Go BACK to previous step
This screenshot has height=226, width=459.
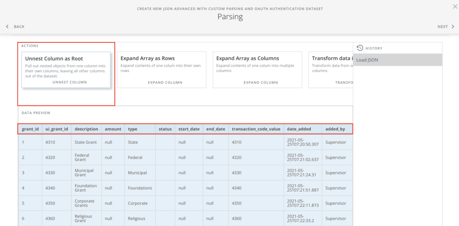tap(19, 26)
